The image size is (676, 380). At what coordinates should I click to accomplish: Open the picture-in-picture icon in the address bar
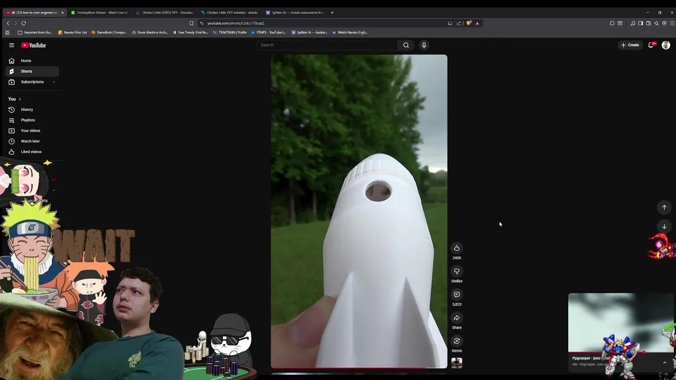point(450,23)
